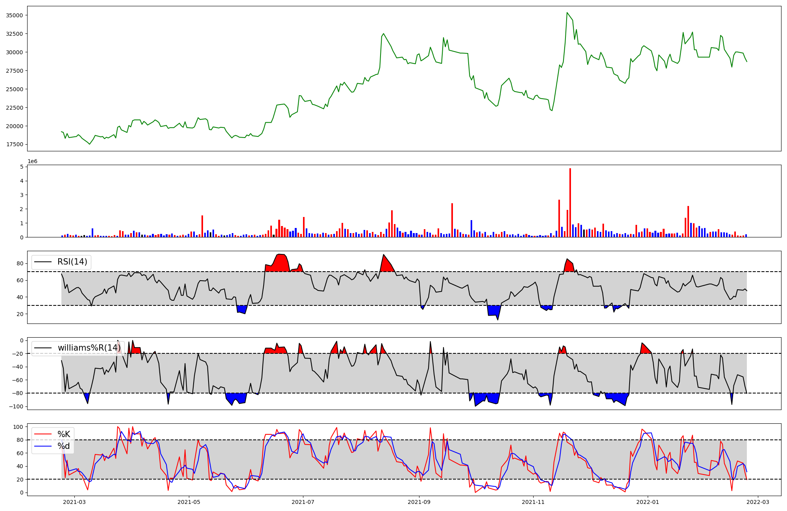
Task: Click the %d legend entry
Action: coord(64,446)
